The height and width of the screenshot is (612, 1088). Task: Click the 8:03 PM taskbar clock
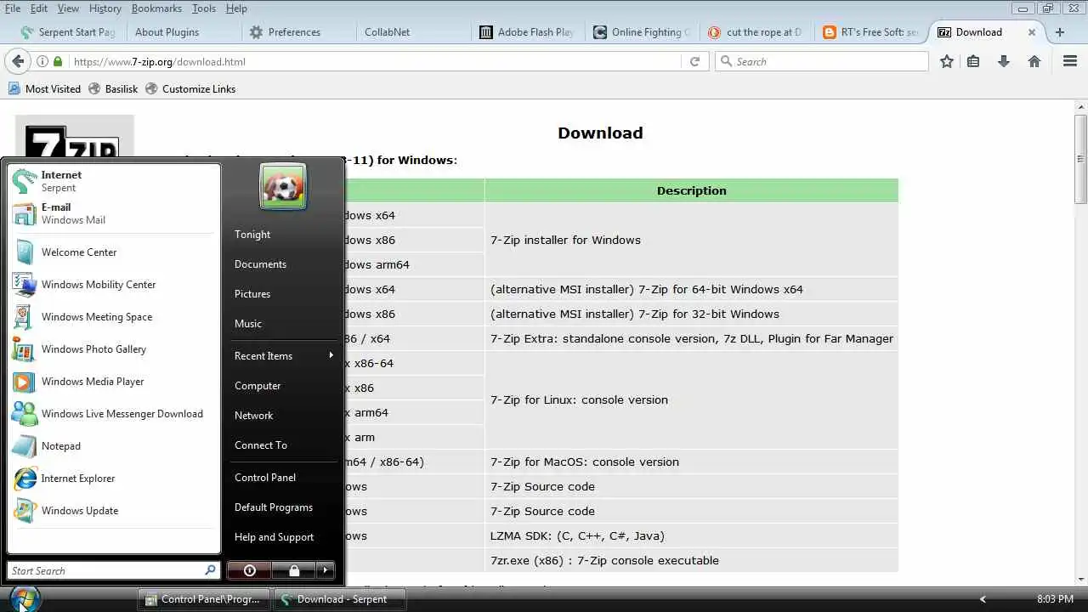(x=1055, y=599)
